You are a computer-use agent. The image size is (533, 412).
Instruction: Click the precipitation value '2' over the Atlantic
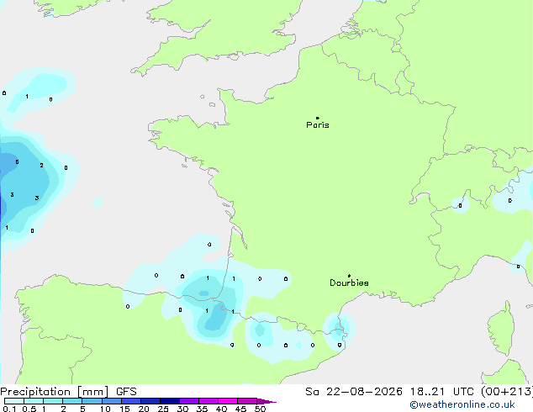click(41, 165)
